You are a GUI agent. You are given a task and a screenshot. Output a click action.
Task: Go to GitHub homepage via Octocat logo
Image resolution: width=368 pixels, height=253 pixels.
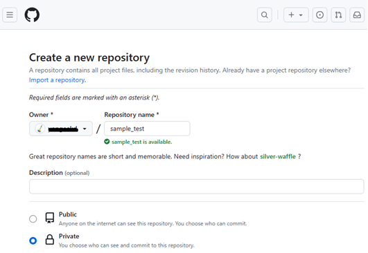tap(32, 15)
